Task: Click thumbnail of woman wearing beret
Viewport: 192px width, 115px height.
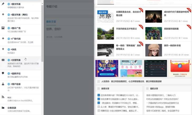Action: [153, 50]
